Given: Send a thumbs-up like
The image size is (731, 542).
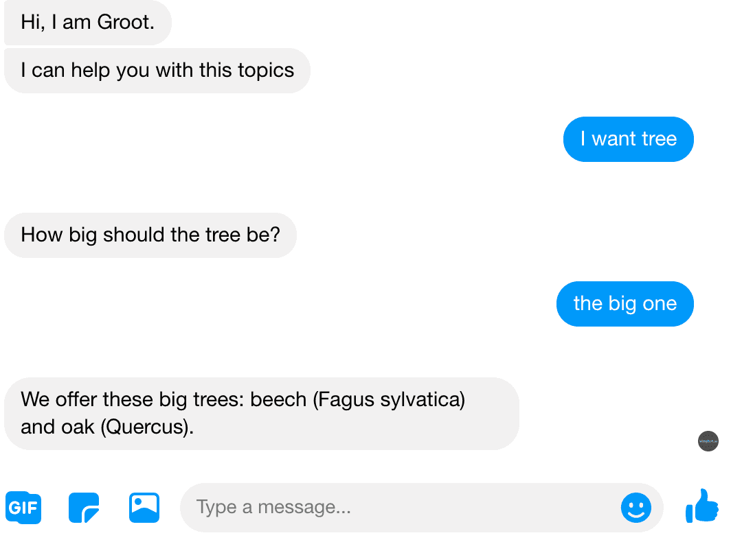Looking at the screenshot, I should 702,506.
